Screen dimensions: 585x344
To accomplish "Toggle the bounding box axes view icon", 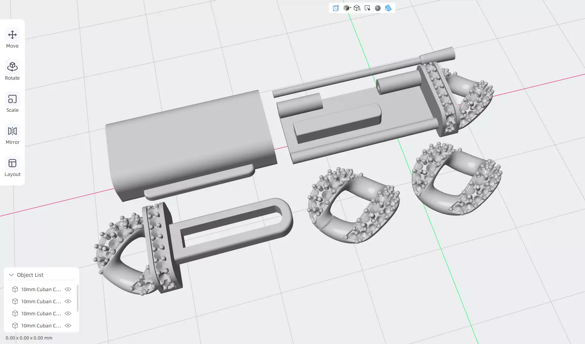I will tap(336, 8).
